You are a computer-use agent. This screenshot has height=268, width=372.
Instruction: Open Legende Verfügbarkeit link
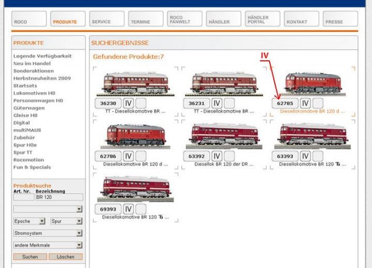(42, 56)
